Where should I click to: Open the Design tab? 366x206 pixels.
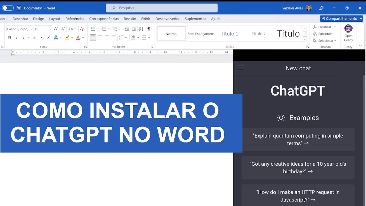pyautogui.click(x=39, y=19)
